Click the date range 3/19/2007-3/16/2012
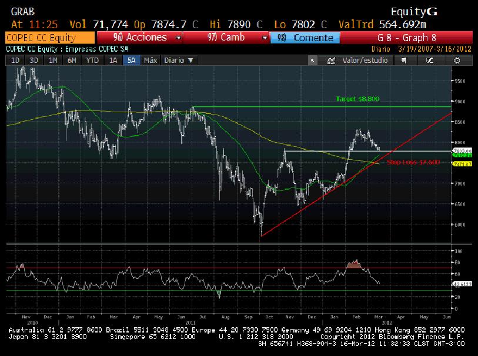The width and height of the screenshot is (478, 356). (x=434, y=49)
